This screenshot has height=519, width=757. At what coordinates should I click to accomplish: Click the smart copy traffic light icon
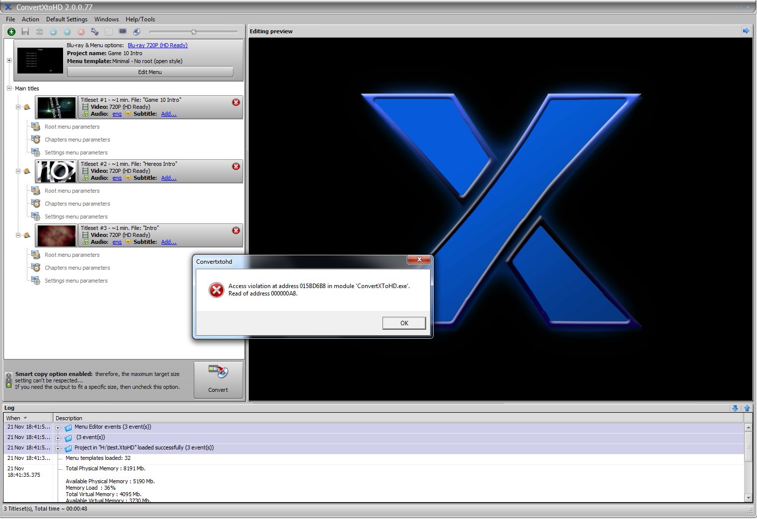point(8,380)
